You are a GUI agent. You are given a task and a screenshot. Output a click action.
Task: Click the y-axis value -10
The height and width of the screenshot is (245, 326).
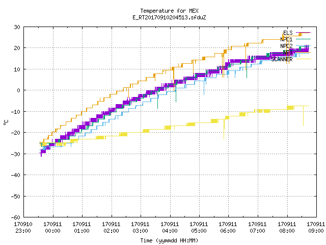(16, 112)
